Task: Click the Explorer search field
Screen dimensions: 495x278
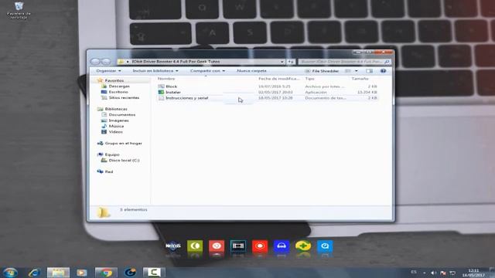Action: [344, 62]
